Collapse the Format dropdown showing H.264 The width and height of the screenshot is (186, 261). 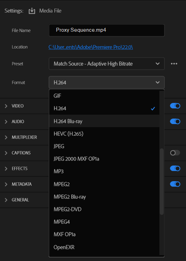click(x=107, y=83)
